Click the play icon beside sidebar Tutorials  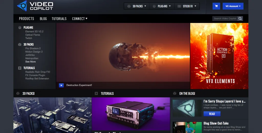[20, 68]
